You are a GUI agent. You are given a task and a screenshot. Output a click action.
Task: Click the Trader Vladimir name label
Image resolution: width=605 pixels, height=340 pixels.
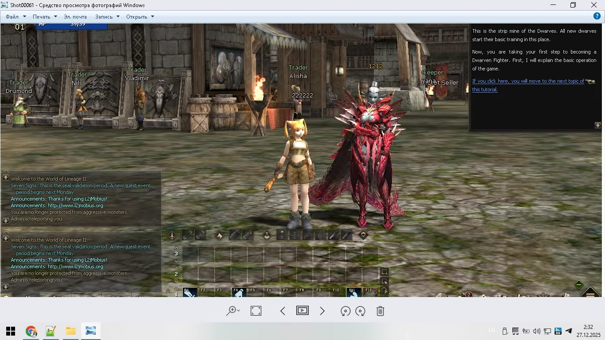click(137, 74)
